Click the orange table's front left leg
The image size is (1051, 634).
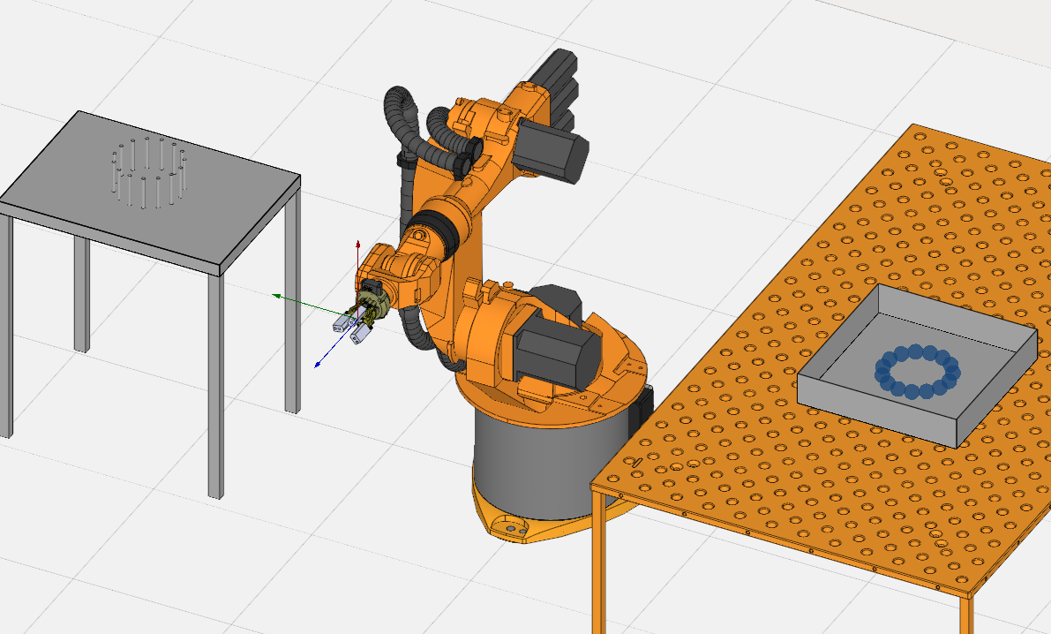point(600,565)
